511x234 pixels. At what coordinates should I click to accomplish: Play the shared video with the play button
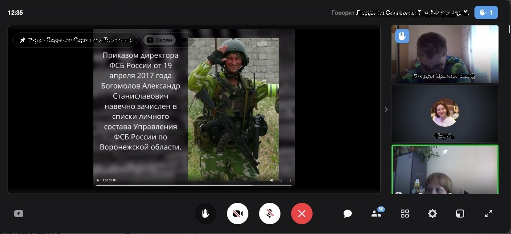pos(98,180)
